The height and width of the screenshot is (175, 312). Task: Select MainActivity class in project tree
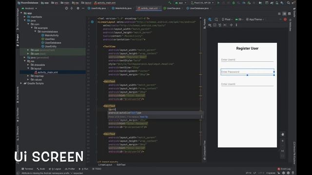(52, 35)
